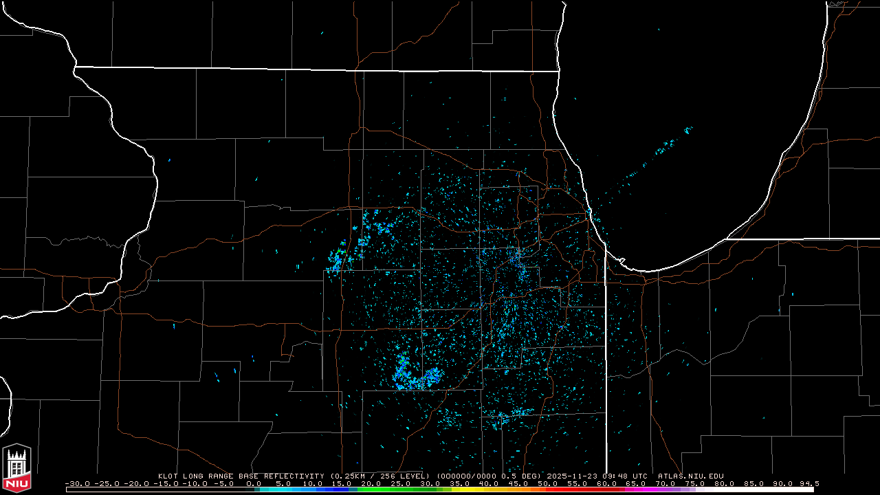Click the 25.0 scale label

(x=401, y=484)
